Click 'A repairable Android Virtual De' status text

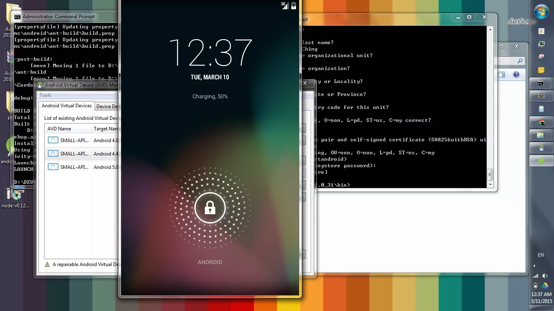point(86,264)
